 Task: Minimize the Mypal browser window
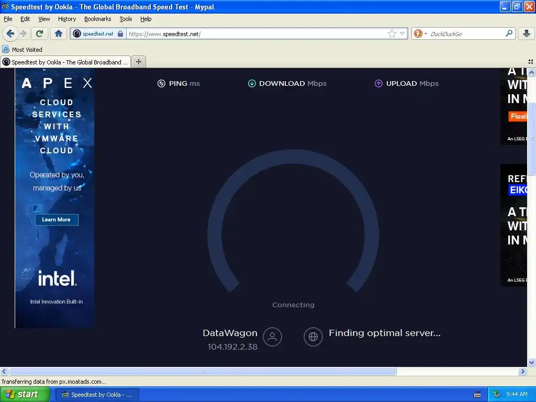(x=505, y=6)
